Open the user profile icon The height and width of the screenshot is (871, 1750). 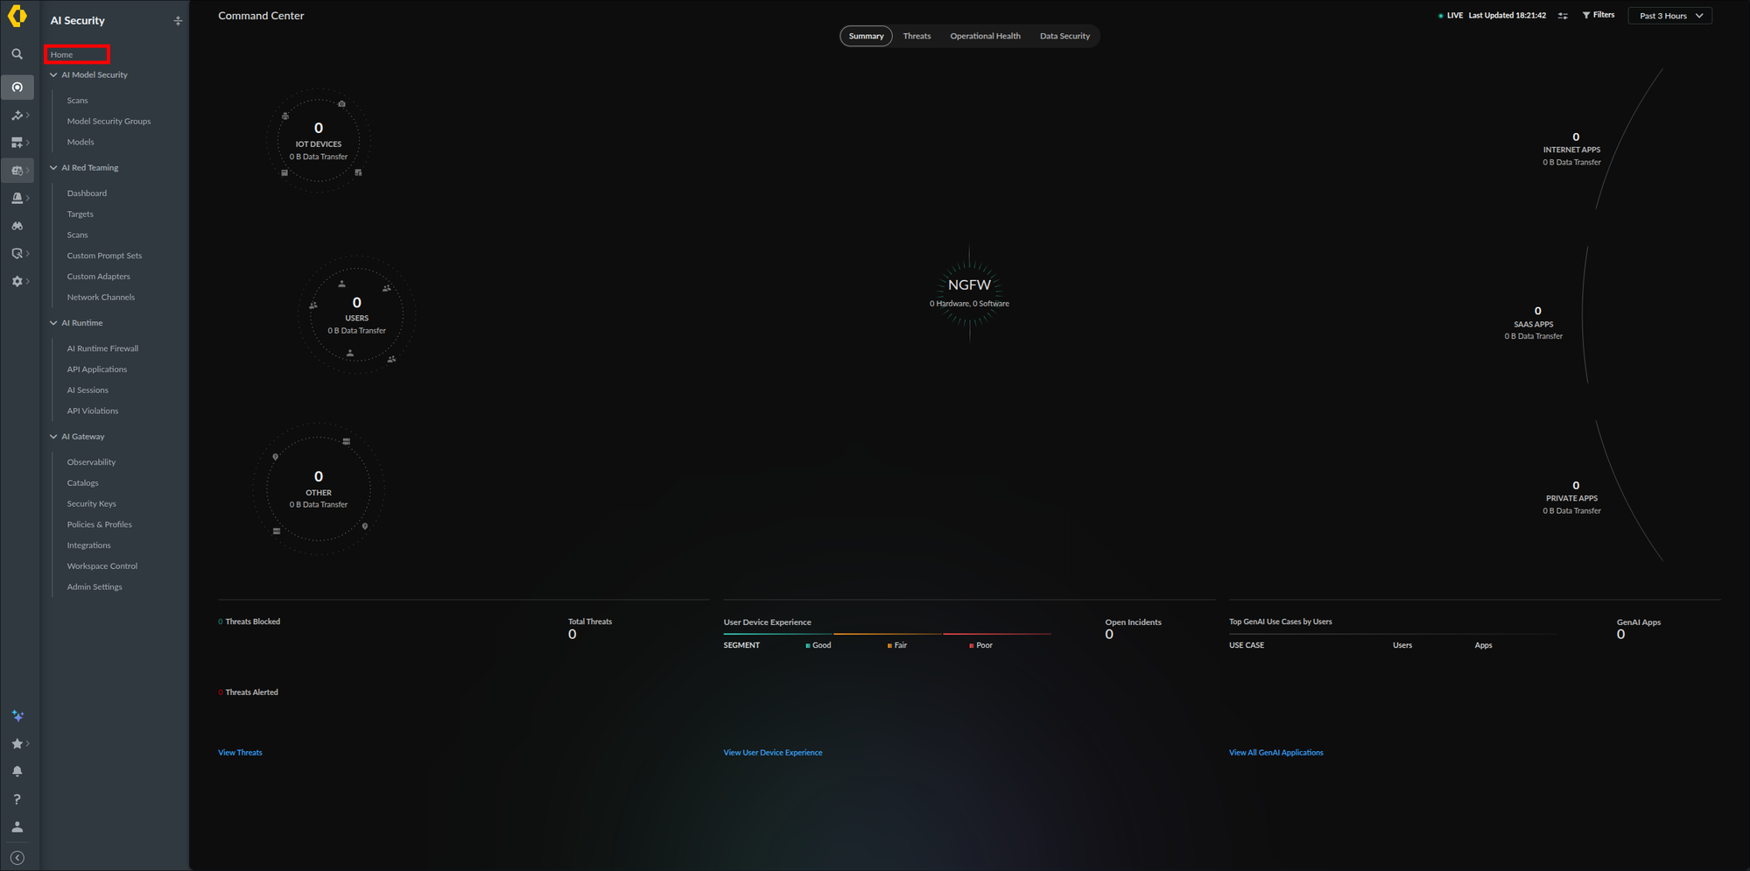[x=17, y=827]
